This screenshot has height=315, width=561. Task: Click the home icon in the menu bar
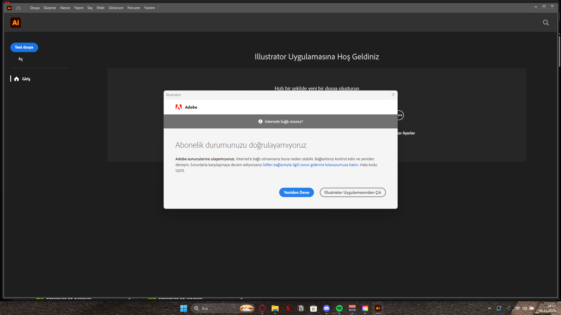[18, 8]
